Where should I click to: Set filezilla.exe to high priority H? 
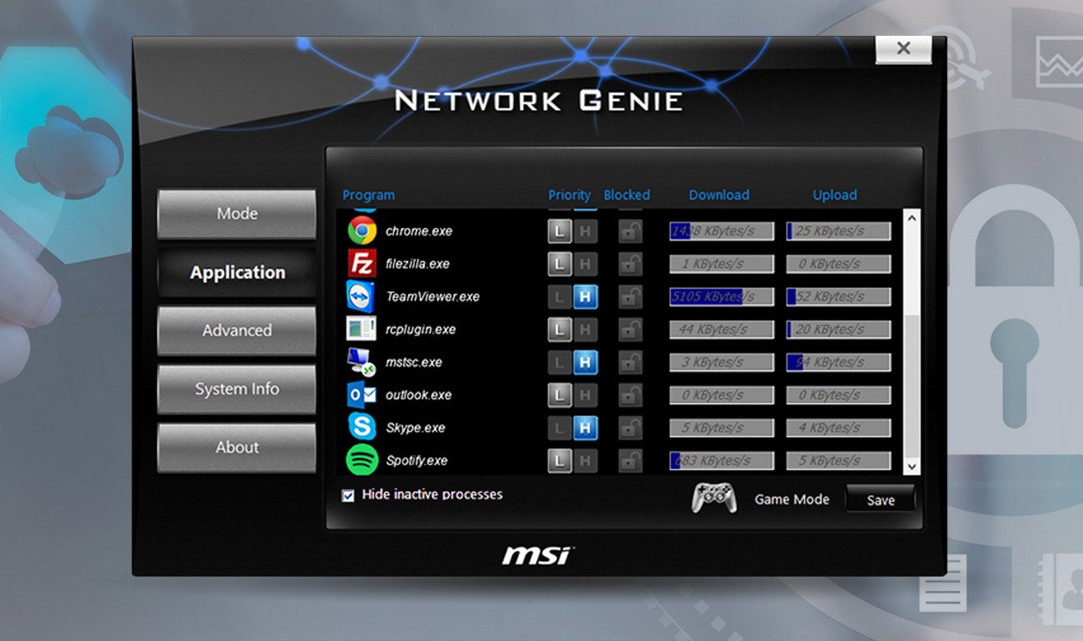point(585,264)
